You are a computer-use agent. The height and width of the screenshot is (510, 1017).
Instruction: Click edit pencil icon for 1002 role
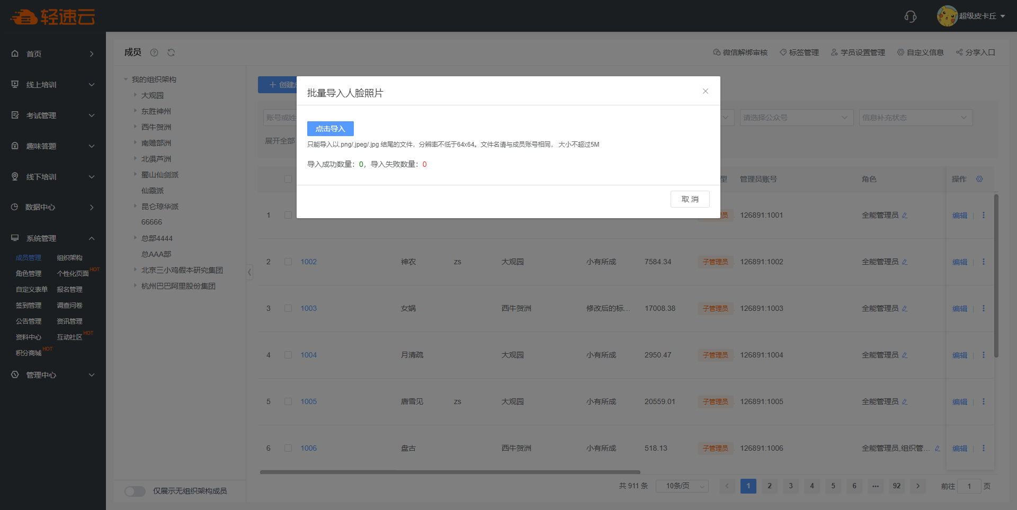pyautogui.click(x=905, y=262)
